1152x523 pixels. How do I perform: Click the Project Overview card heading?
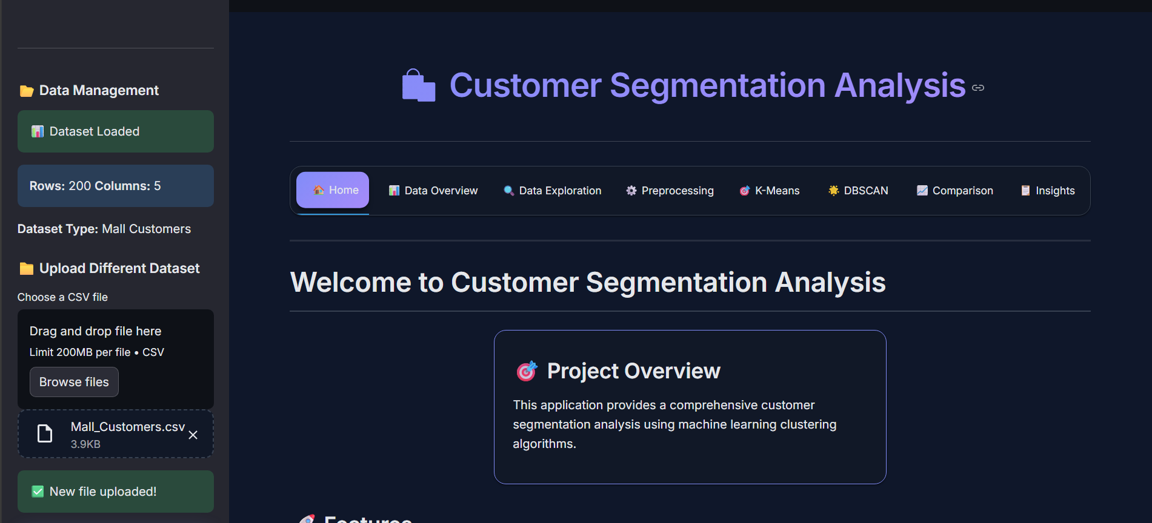coord(633,371)
